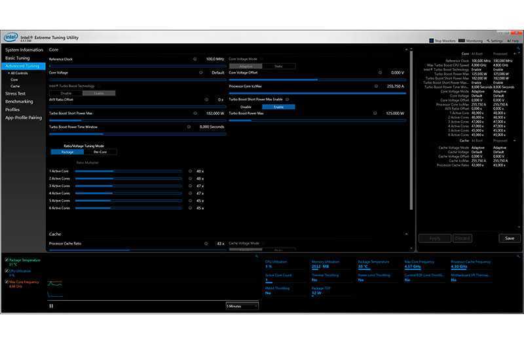
Task: Adjust the 1 Active Core ratio slider
Action: click(128, 171)
